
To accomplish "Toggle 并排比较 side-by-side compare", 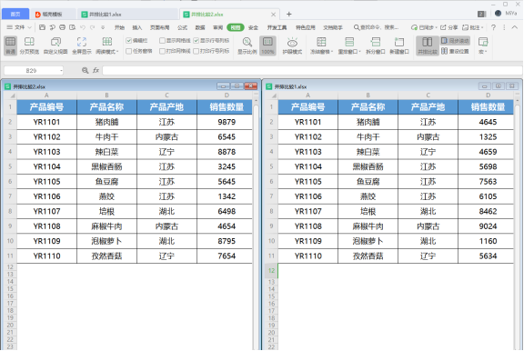I will [x=428, y=45].
